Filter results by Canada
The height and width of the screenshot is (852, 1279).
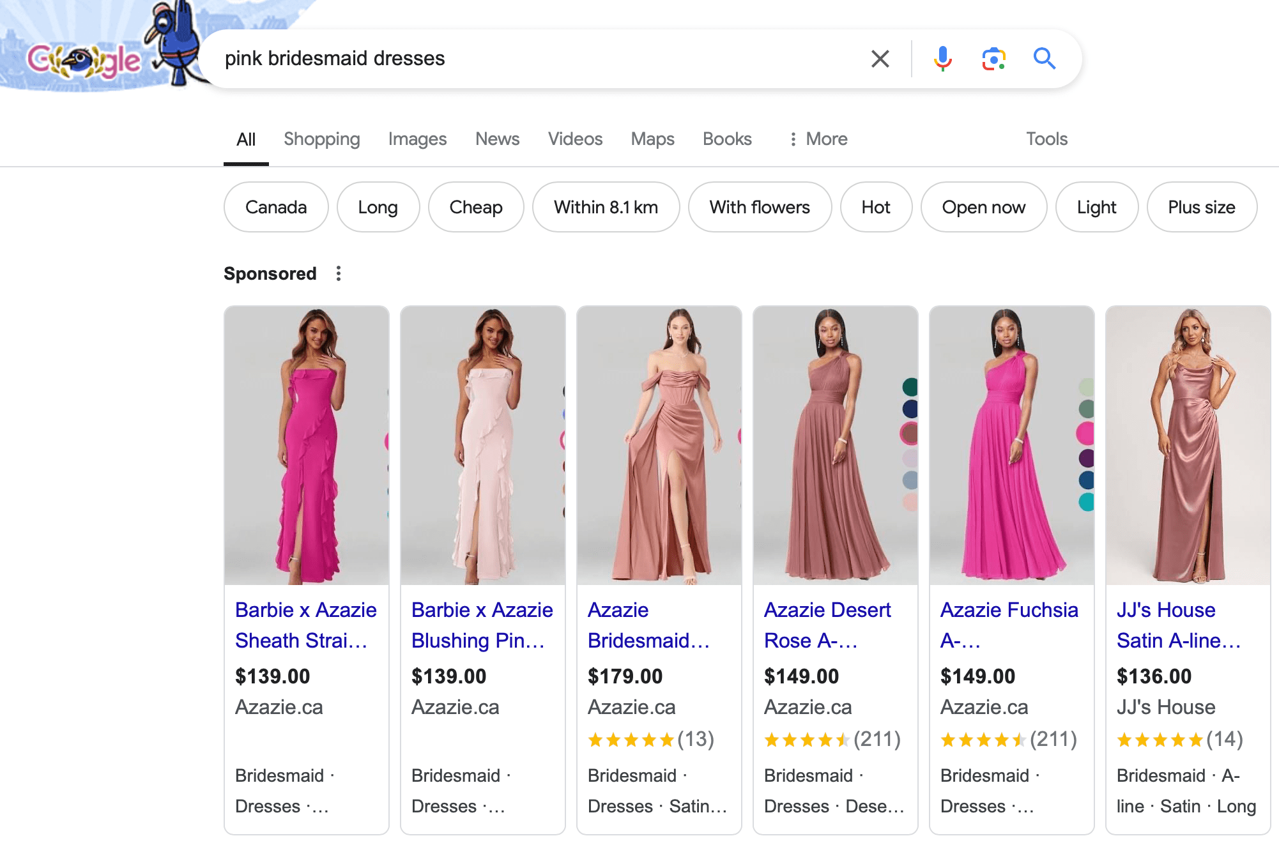[276, 206]
